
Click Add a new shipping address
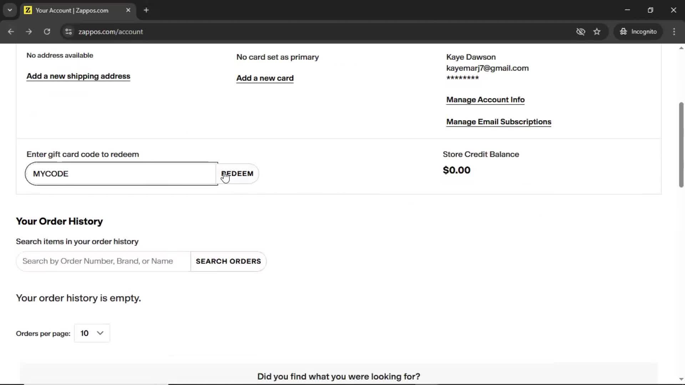click(x=78, y=76)
